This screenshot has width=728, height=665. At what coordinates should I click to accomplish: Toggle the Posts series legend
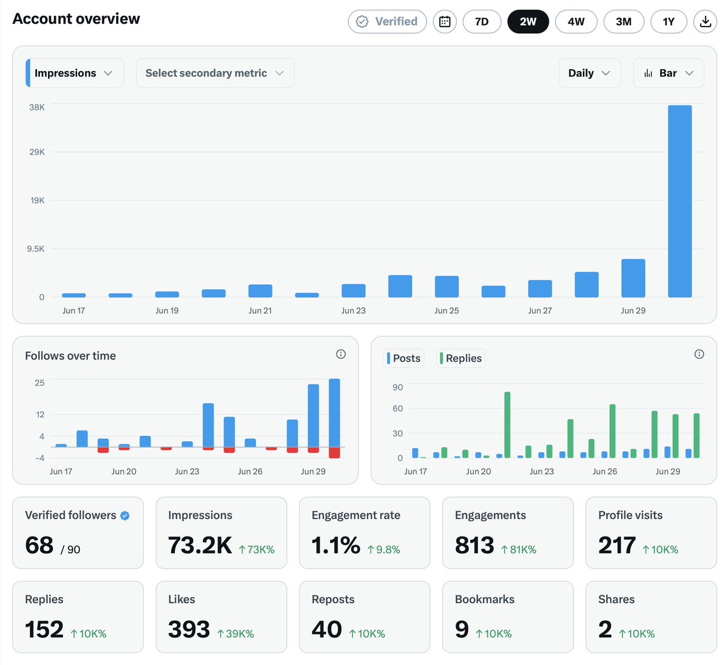coord(404,358)
